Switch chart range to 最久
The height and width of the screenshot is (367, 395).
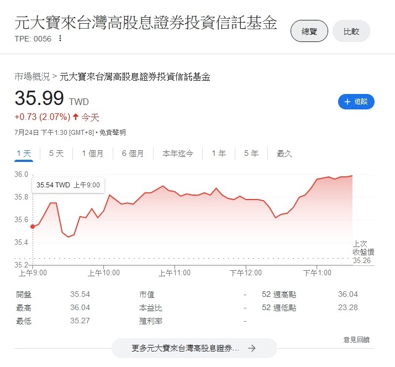284,153
